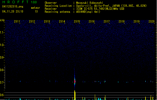
Task: Click time marker 2313
Action: (x=47, y=21)
